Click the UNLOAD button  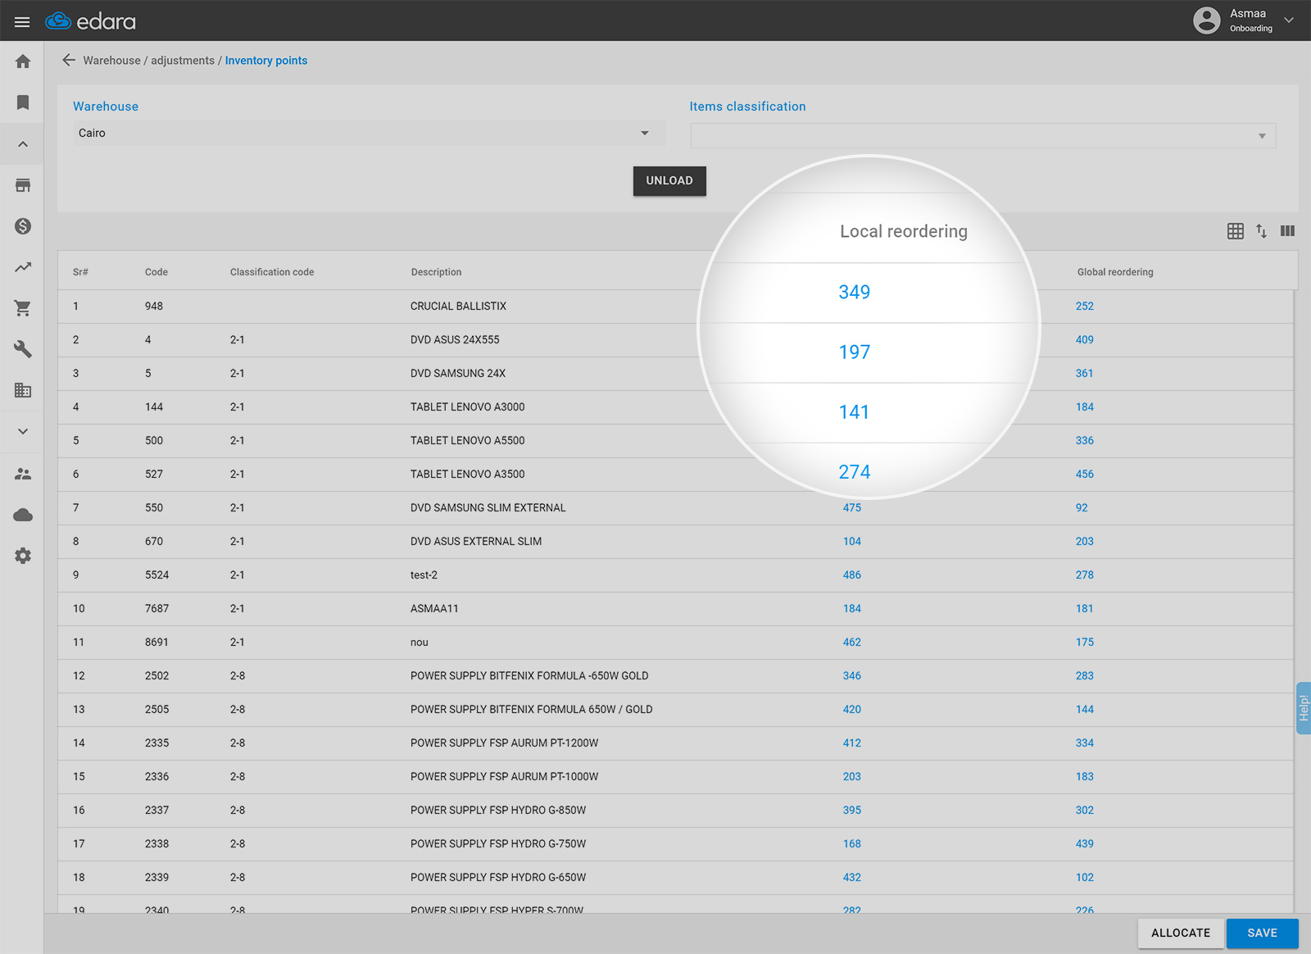pyautogui.click(x=669, y=181)
